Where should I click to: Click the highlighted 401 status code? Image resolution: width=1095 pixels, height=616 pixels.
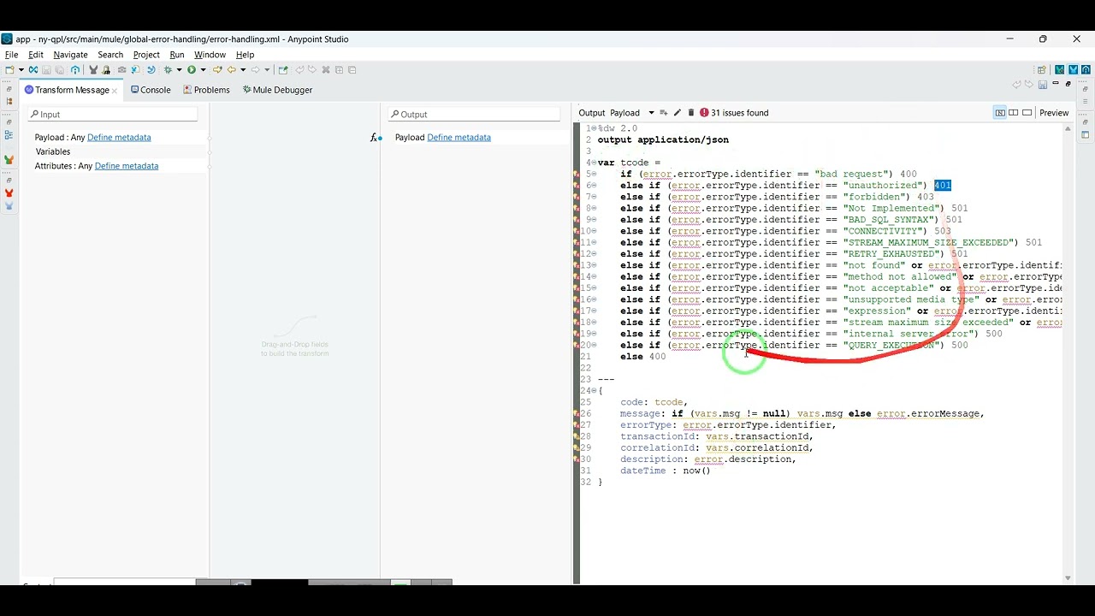pos(942,186)
